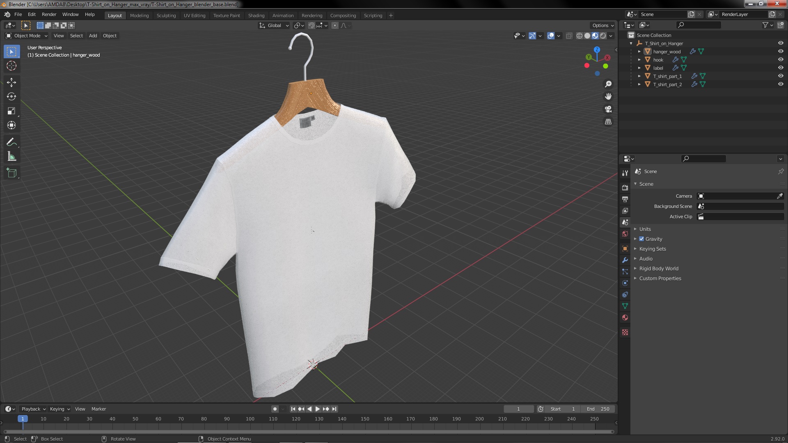Uncheck the Gravity checkbox
Viewport: 788px width, 443px height.
point(641,239)
